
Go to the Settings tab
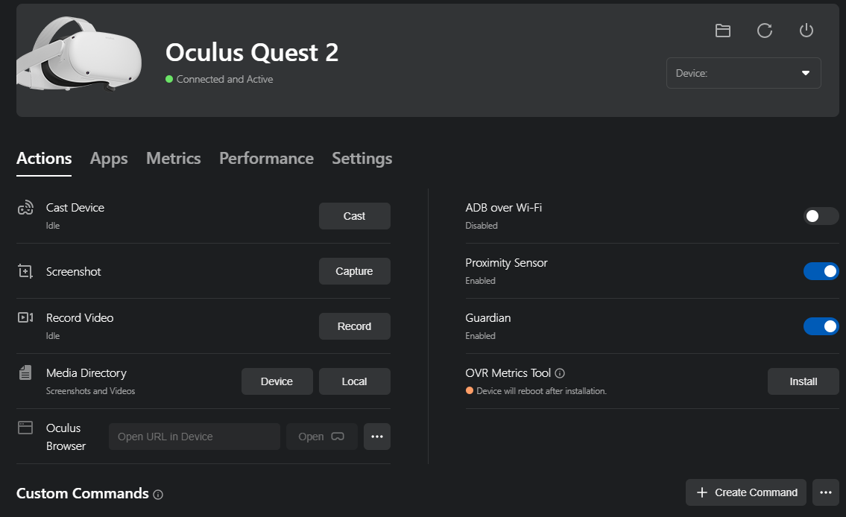tap(362, 159)
